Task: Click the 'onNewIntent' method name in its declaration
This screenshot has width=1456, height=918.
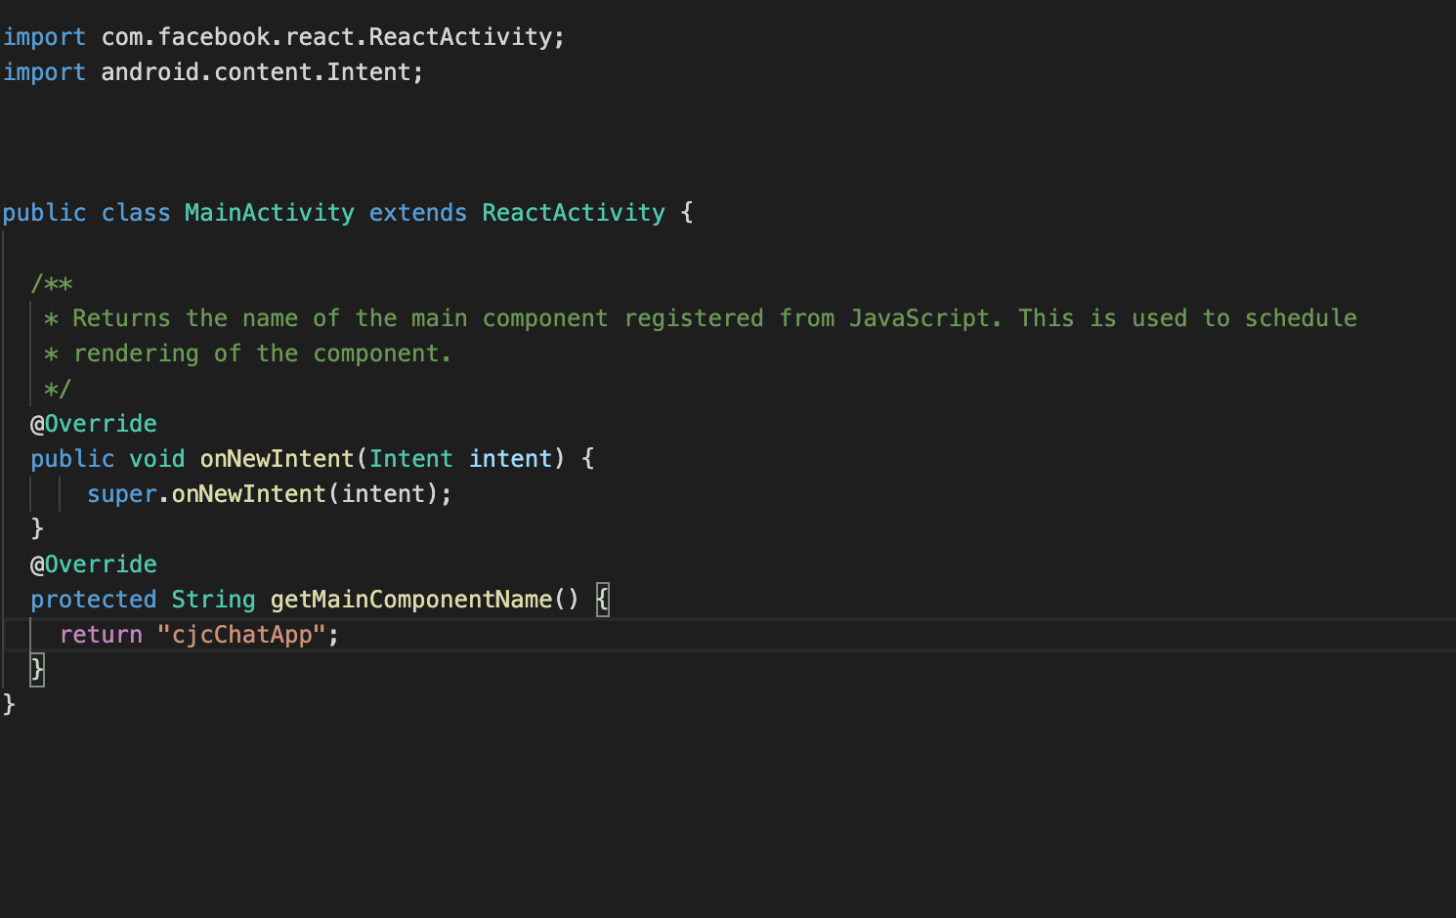Action: pos(278,459)
